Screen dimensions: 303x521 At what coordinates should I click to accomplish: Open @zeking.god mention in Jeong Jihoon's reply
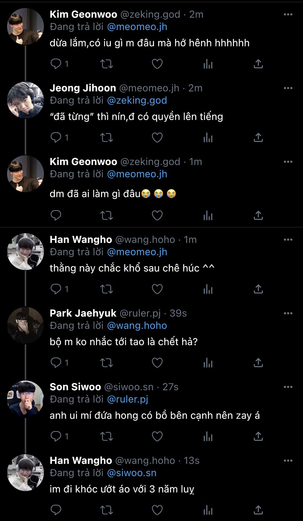pos(137,100)
